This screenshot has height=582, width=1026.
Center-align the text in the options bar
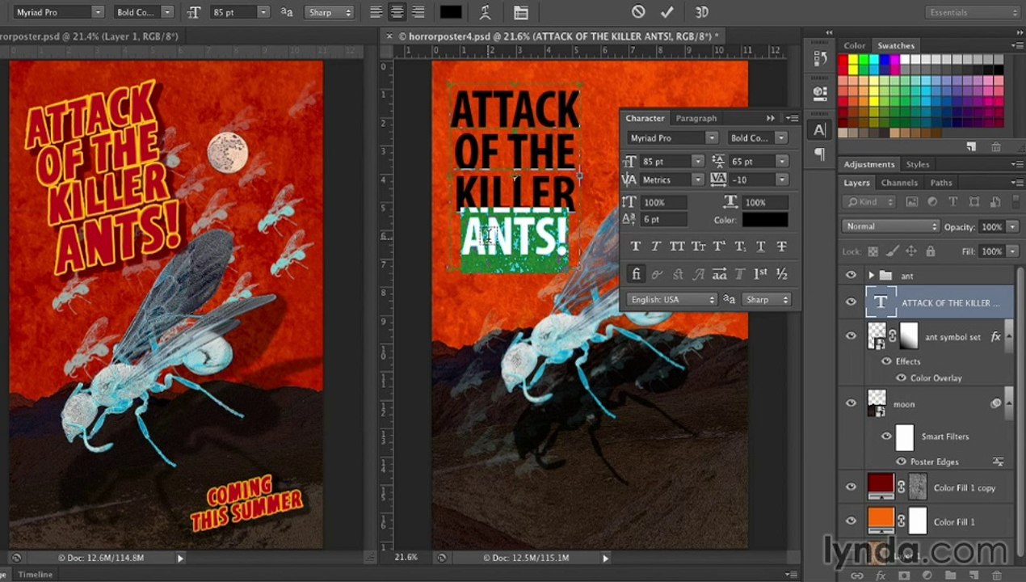point(397,12)
